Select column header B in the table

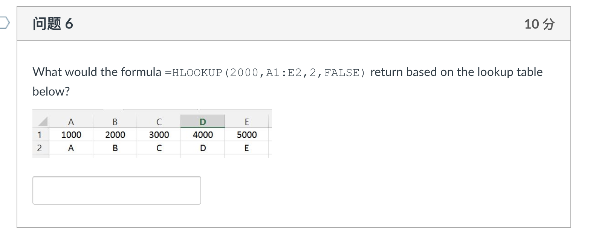(x=115, y=121)
